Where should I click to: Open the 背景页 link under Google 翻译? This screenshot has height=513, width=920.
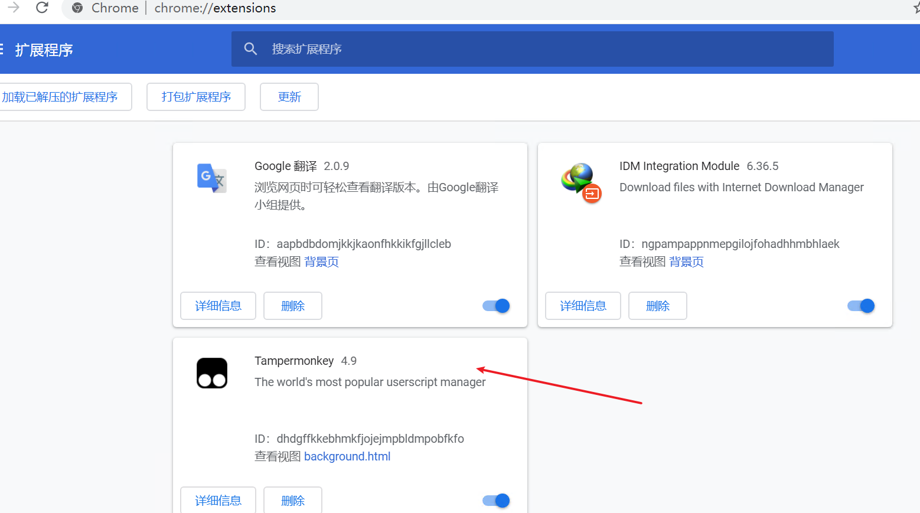(x=321, y=262)
